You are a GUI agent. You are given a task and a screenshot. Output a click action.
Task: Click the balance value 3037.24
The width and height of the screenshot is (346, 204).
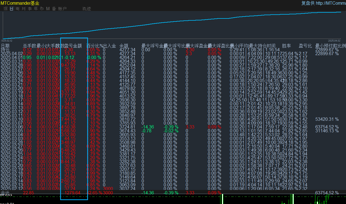[127, 189]
